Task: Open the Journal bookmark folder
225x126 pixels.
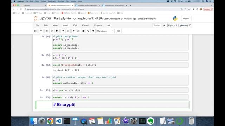Action: pyautogui.click(x=82, y=13)
